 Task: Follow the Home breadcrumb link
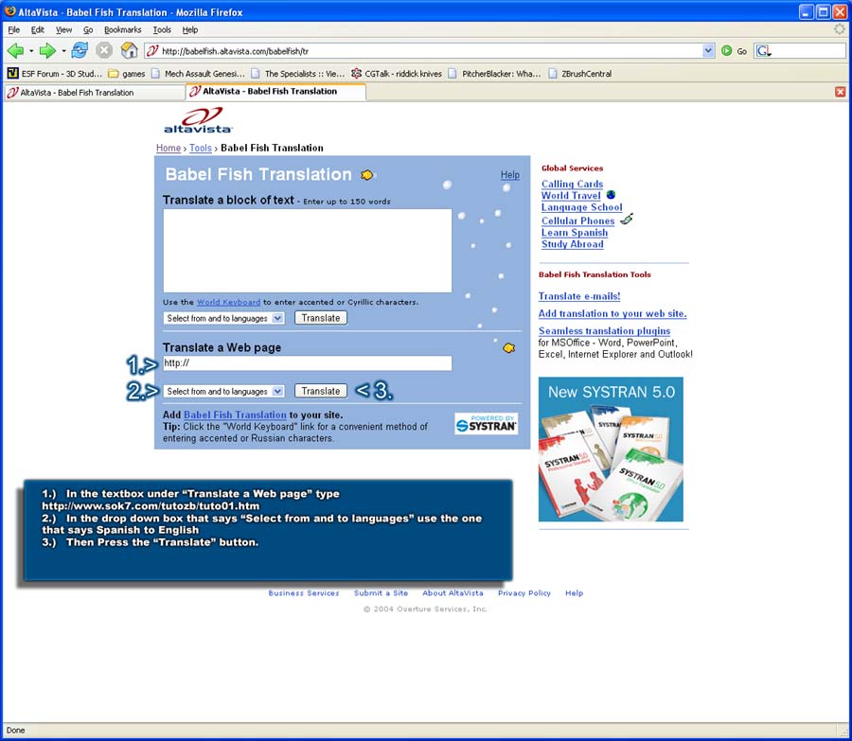point(169,148)
